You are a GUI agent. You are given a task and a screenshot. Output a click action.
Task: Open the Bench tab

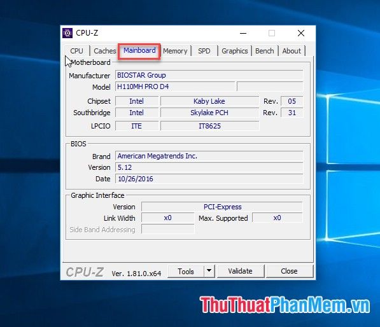point(264,51)
